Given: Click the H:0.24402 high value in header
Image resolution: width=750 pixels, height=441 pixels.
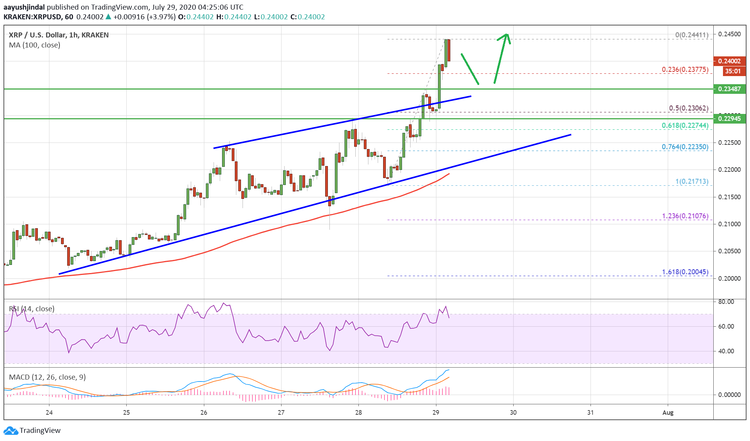Looking at the screenshot, I should point(234,17).
